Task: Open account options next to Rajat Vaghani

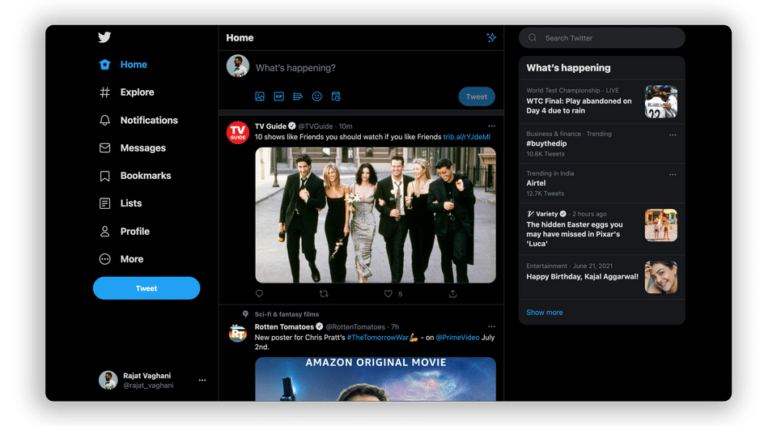Action: [x=202, y=381]
